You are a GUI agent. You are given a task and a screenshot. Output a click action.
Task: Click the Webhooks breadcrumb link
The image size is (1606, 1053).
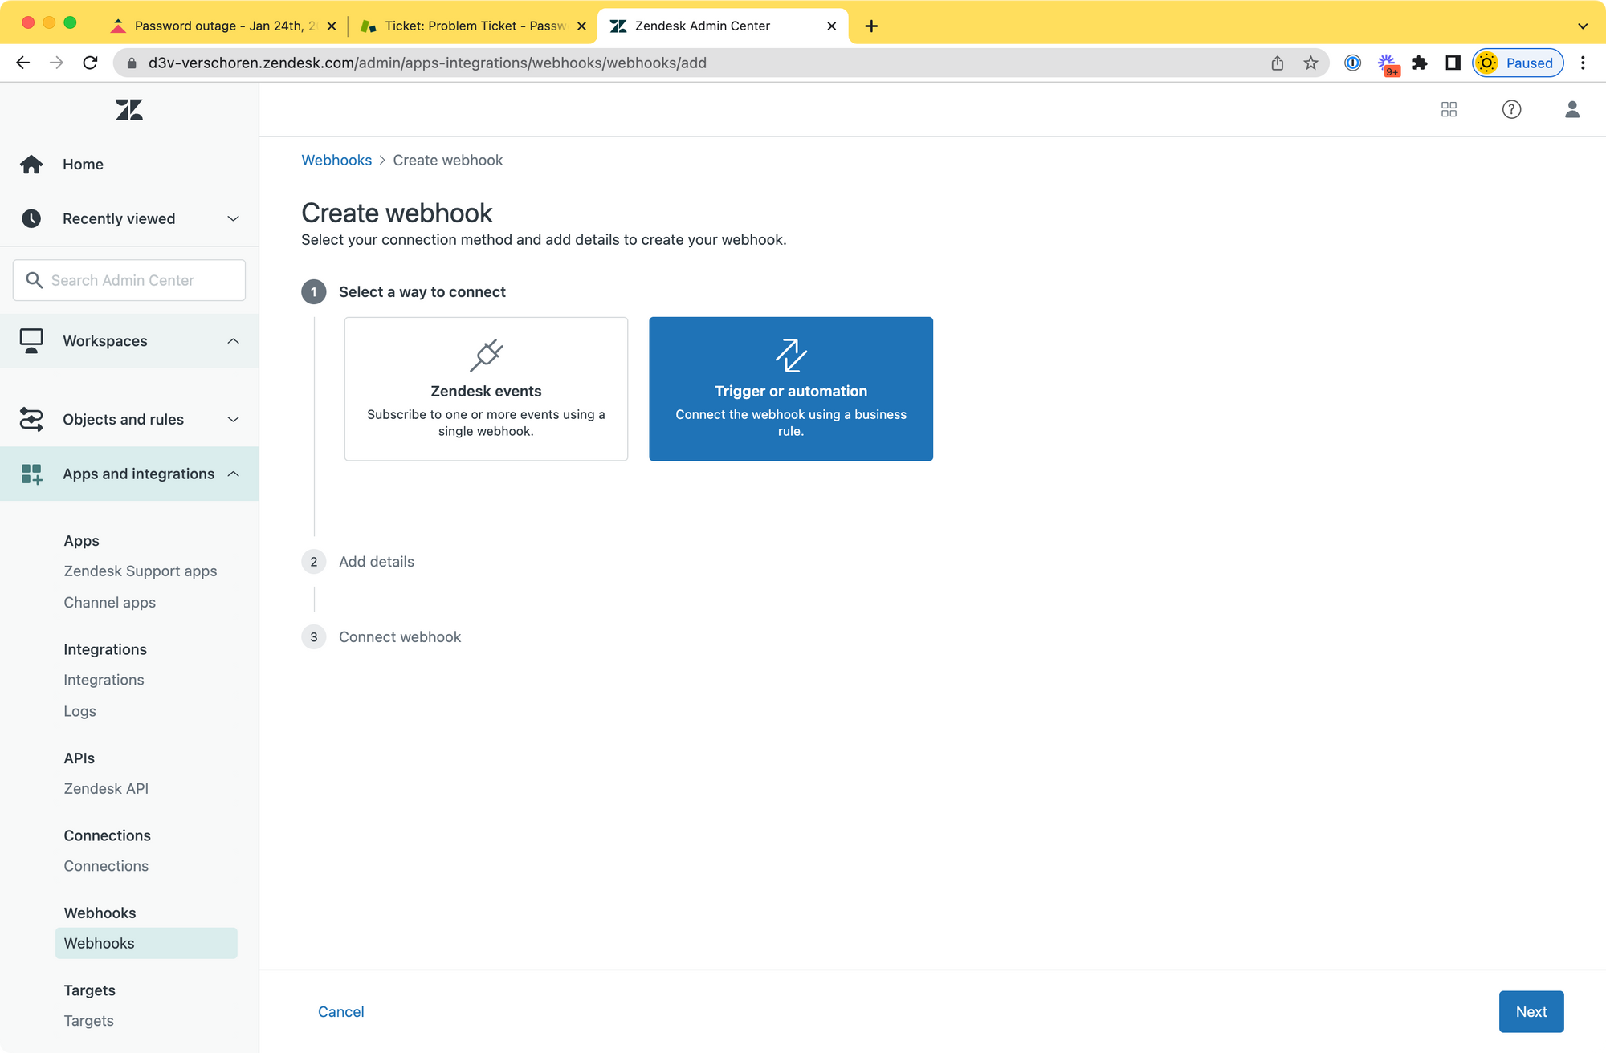click(336, 161)
